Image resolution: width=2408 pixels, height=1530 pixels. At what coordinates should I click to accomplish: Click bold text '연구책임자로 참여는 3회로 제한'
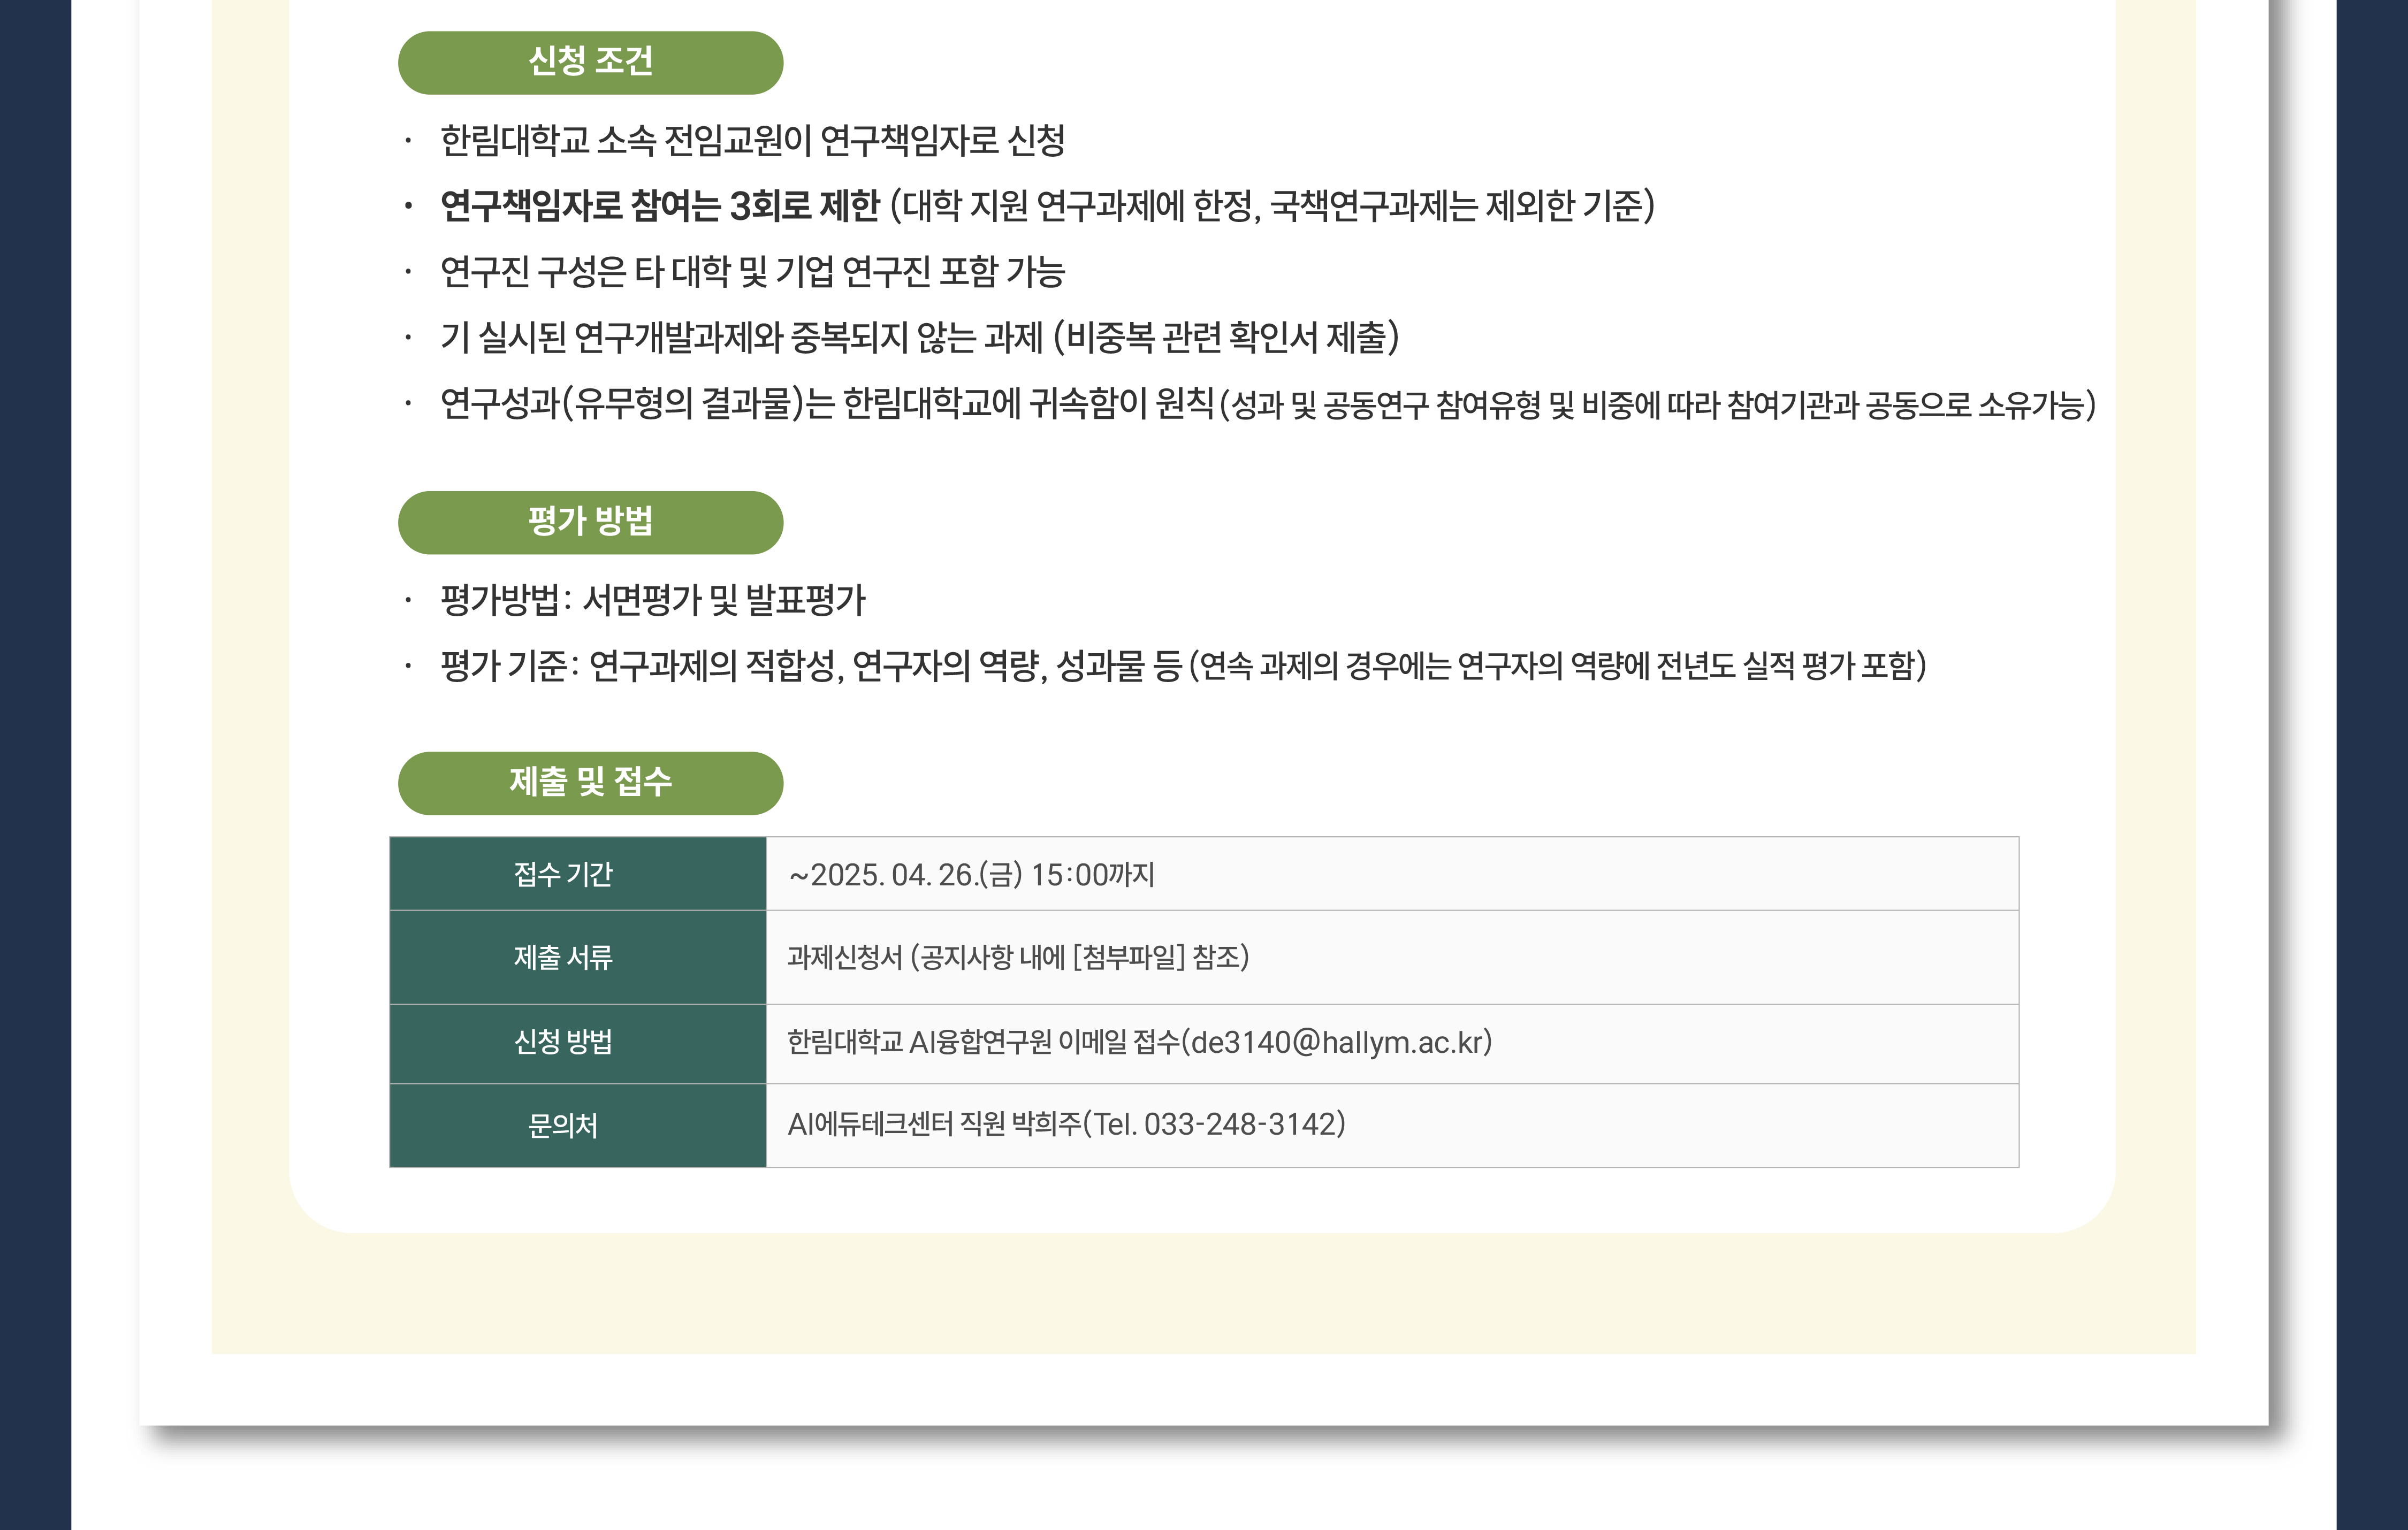point(660,207)
